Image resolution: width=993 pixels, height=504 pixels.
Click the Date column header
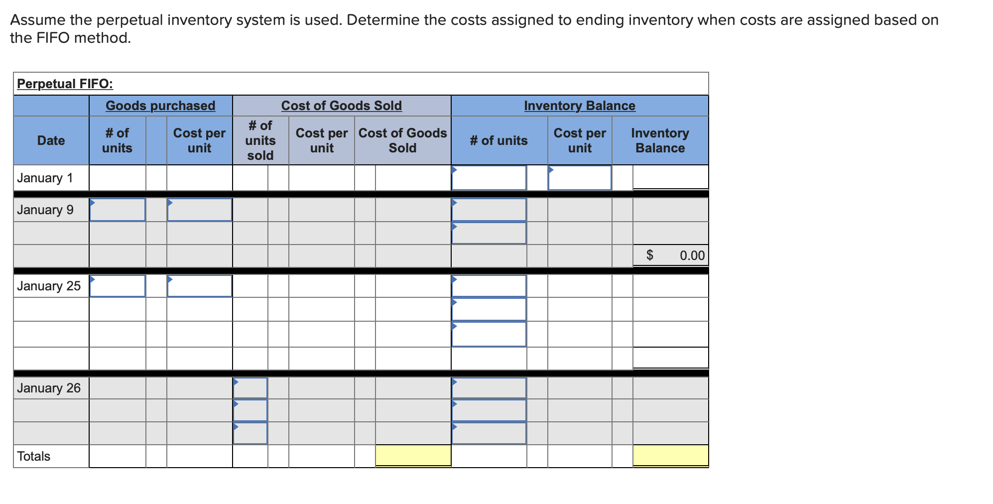click(x=51, y=140)
